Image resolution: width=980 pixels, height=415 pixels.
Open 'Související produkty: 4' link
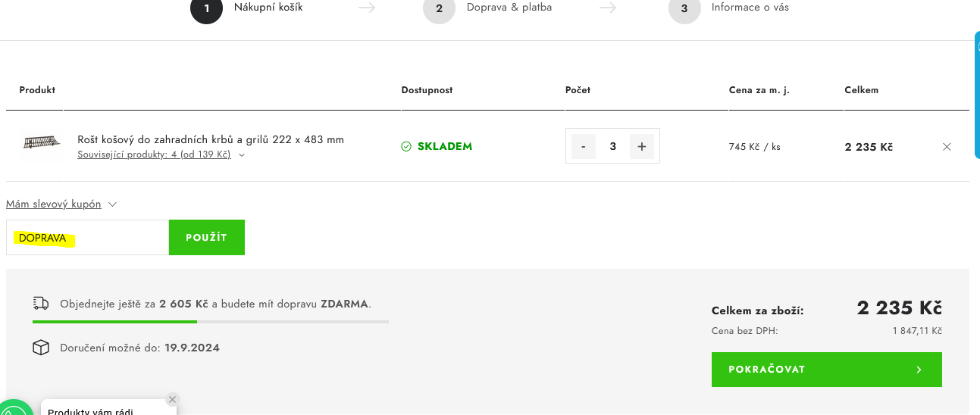pos(154,154)
